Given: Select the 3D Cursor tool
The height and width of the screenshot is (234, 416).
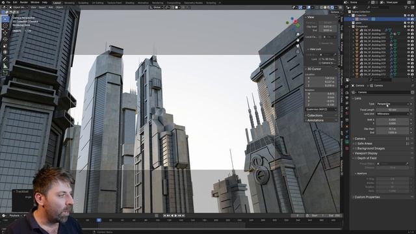Looking at the screenshot, I should pos(5,26).
